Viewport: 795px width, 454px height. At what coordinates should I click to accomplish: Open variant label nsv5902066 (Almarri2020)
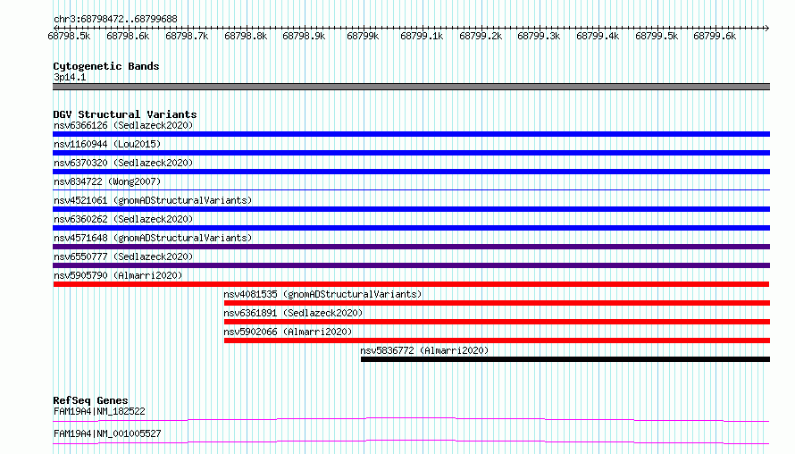point(288,332)
